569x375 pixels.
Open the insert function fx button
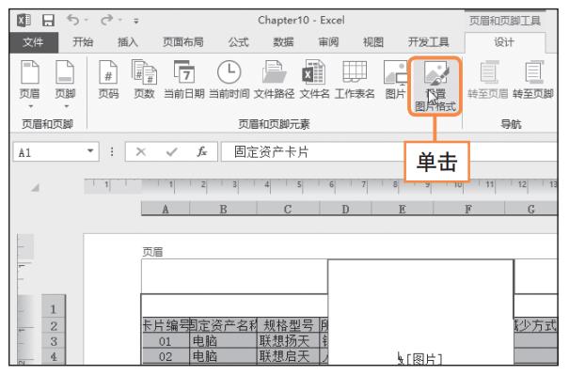pos(202,151)
